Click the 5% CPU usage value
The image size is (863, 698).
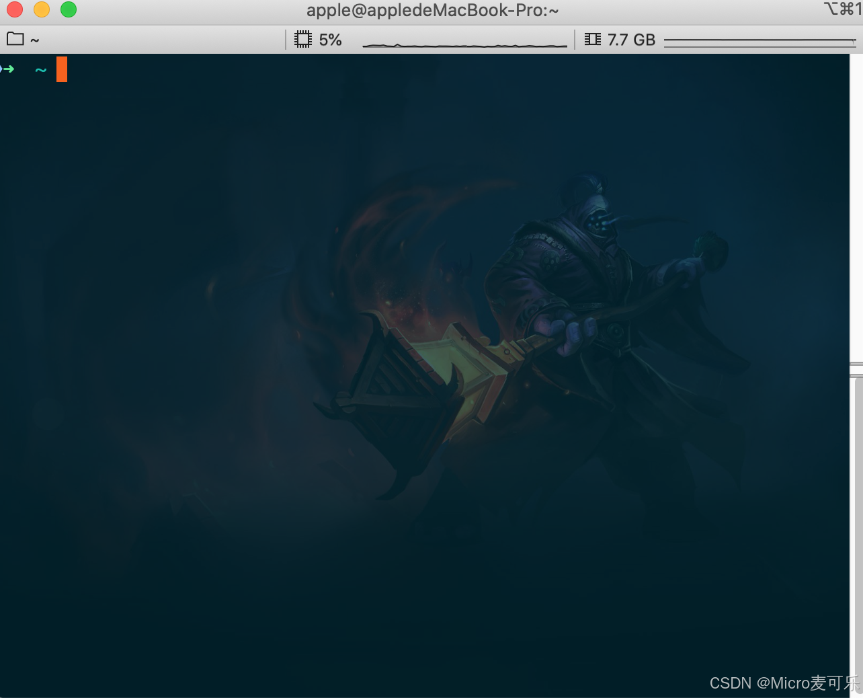click(x=330, y=40)
